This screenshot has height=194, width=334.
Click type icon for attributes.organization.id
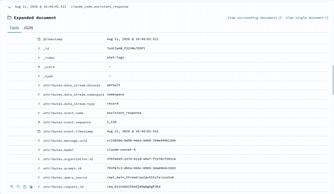tap(39, 159)
